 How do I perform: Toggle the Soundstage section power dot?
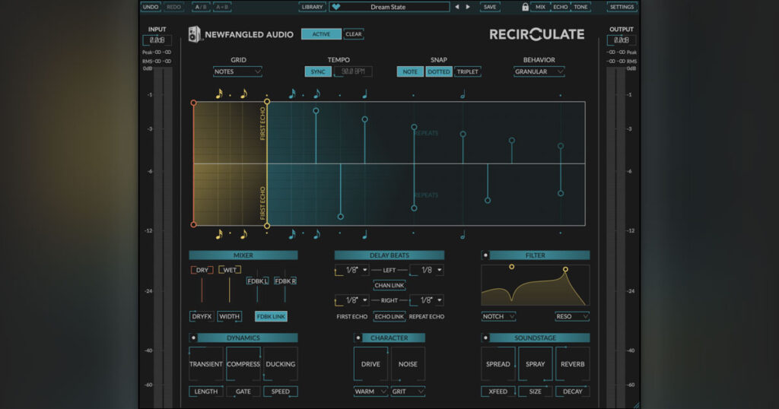[485, 338]
